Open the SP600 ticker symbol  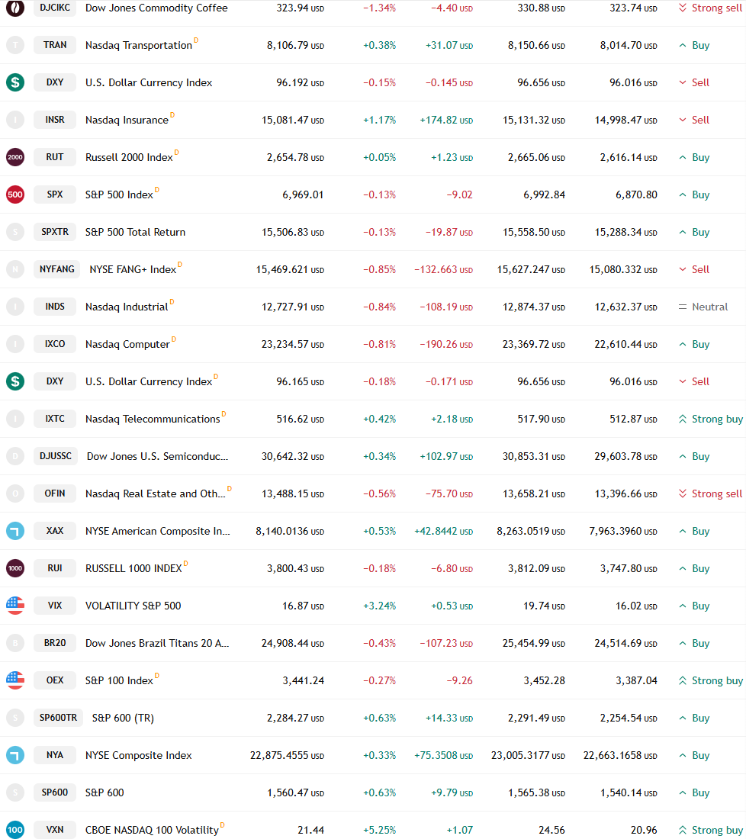55,792
